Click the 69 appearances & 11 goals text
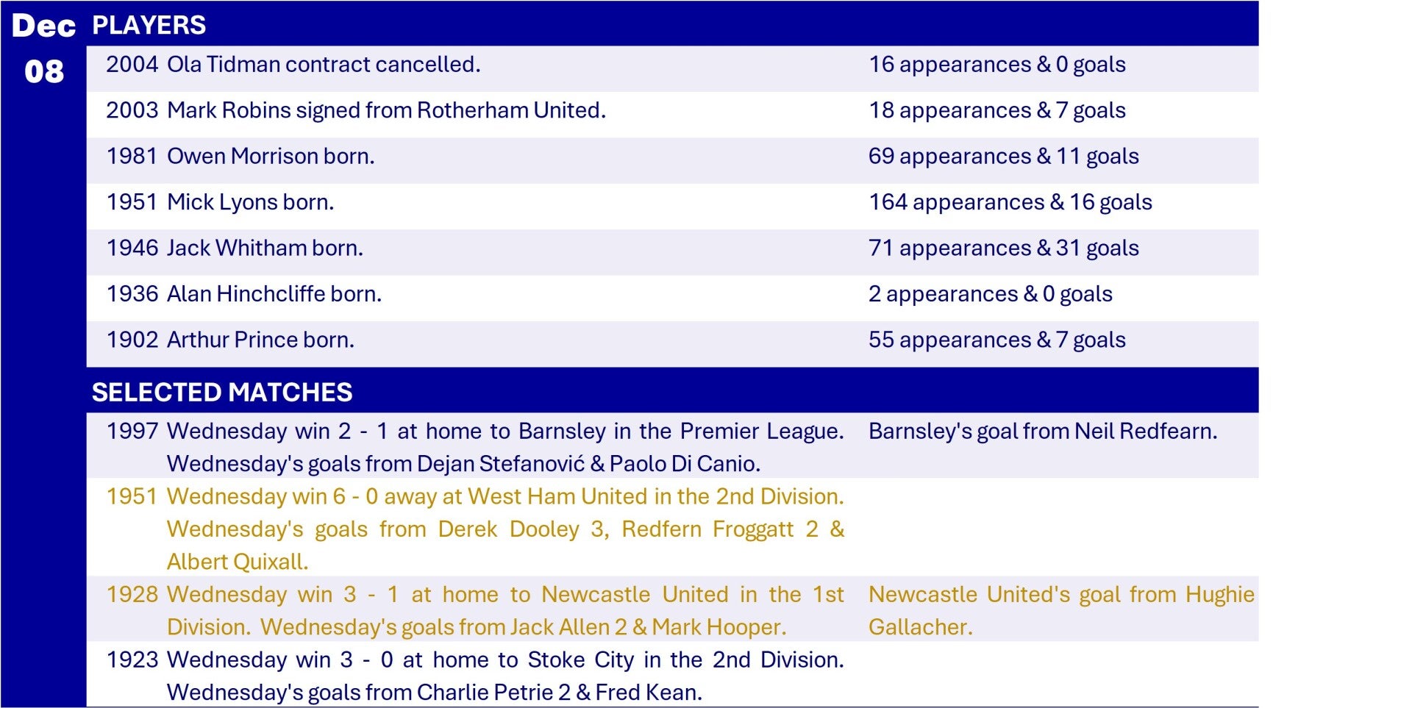 pyautogui.click(x=1003, y=157)
